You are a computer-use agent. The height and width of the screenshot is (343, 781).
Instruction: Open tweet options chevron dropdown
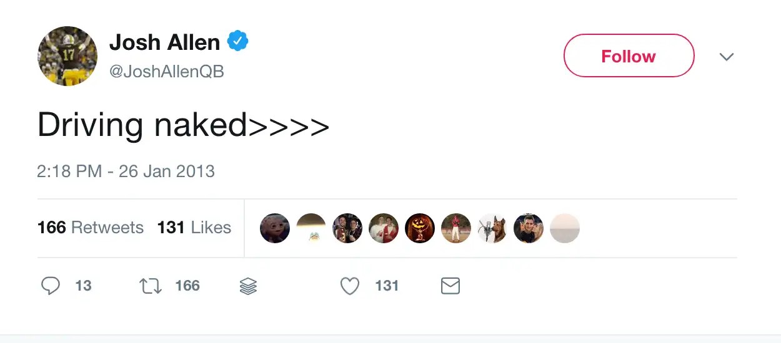coord(726,57)
